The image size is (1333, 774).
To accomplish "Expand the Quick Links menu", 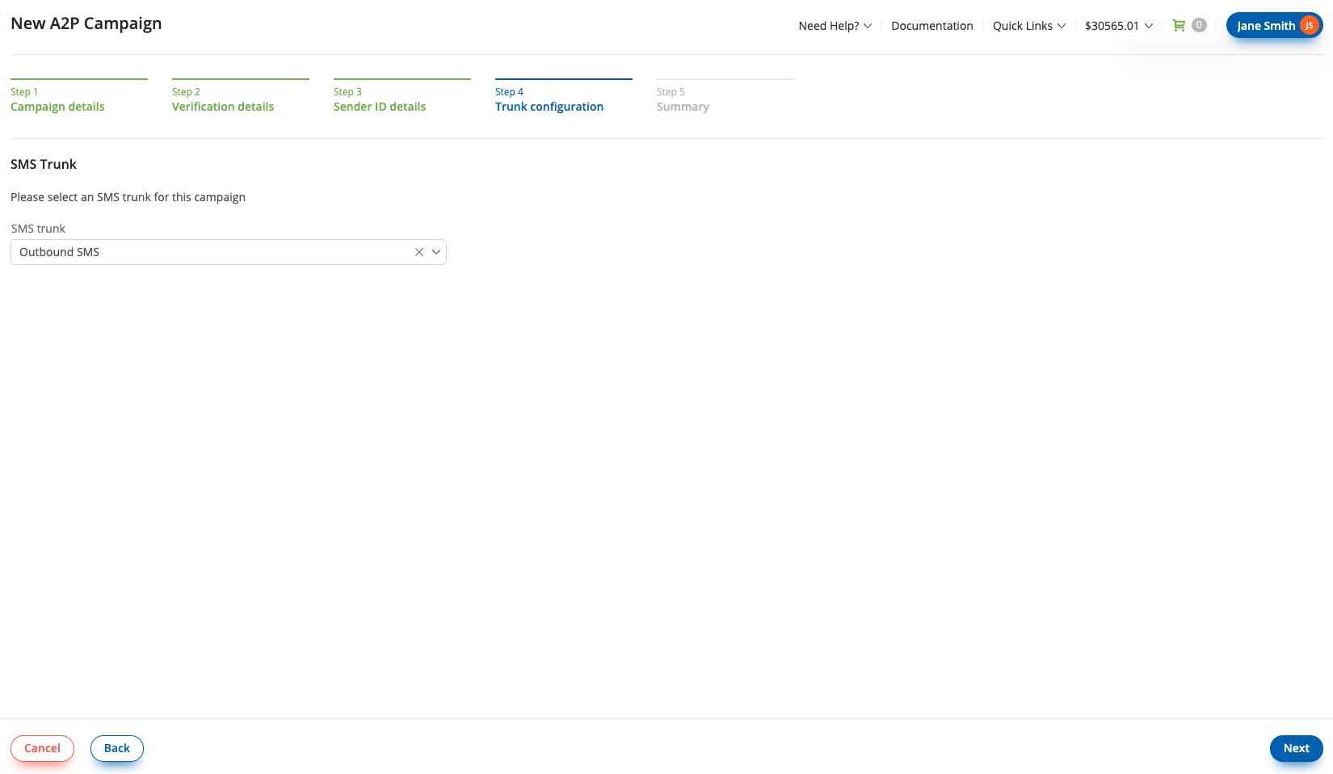I will (1028, 26).
